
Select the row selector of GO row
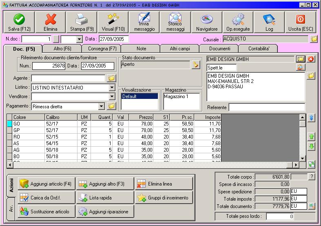point(9,123)
